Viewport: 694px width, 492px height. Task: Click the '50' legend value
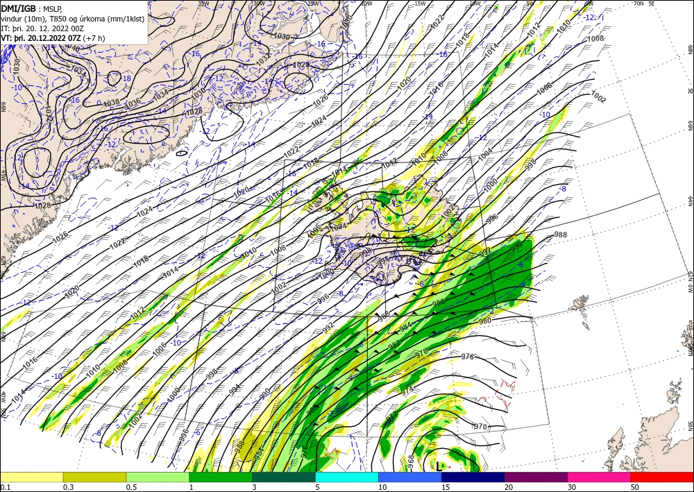(635, 487)
